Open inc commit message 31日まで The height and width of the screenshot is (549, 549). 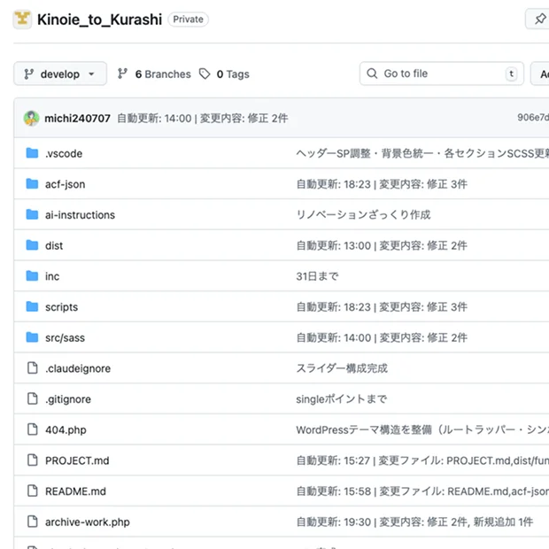(x=318, y=276)
